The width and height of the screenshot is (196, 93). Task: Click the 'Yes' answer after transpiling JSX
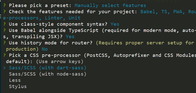(70, 37)
